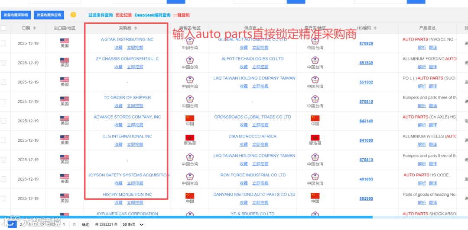Open HS code 870829 link

(366, 44)
